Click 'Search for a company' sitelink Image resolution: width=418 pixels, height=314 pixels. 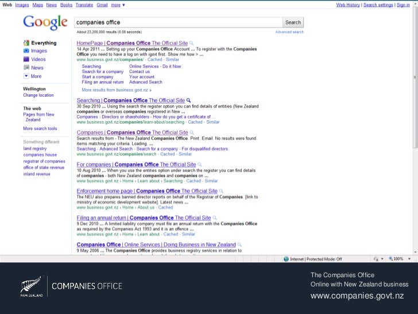[103, 71]
